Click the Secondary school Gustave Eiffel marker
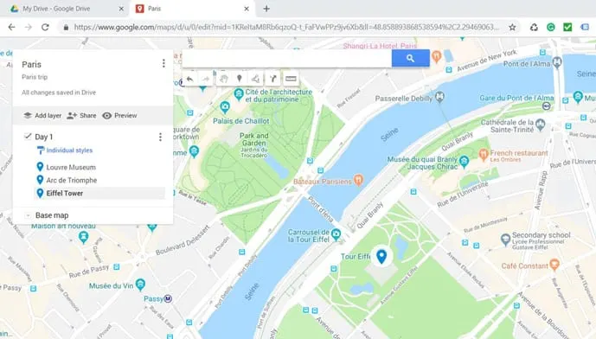The image size is (596, 339). point(505,240)
